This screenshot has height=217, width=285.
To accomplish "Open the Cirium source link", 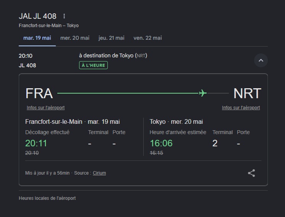I will click(99, 173).
